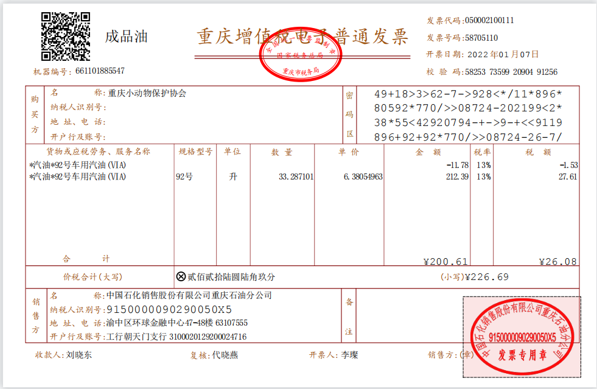Click the issuer 开票人: 李璨
This screenshot has width=597, height=389.
[333, 356]
